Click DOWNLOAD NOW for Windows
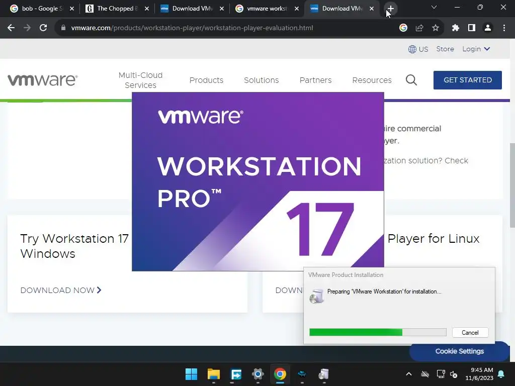 click(61, 290)
